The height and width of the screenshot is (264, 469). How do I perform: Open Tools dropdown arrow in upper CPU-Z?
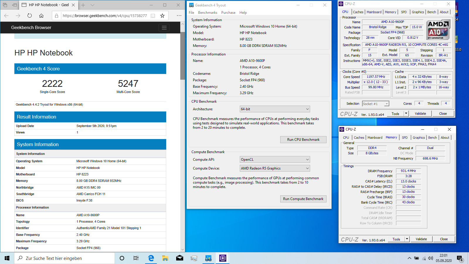click(x=406, y=114)
